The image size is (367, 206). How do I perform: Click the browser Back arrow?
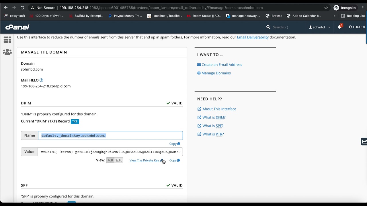click(6, 8)
